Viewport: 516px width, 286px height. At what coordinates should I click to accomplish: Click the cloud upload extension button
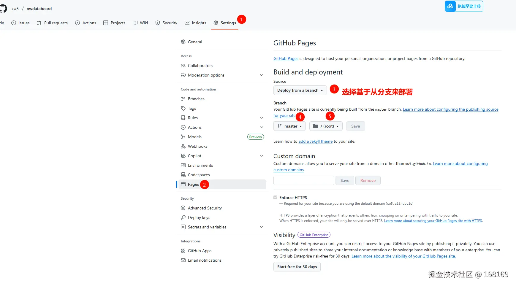(x=464, y=6)
